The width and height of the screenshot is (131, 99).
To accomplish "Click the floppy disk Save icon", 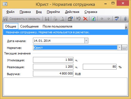I will [x=47, y=19].
